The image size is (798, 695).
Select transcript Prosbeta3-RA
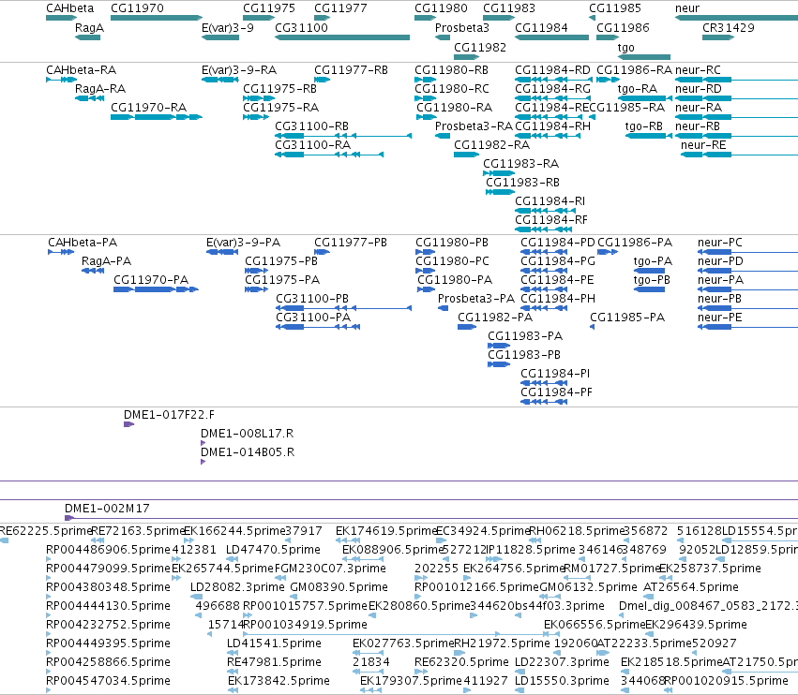pos(443,136)
